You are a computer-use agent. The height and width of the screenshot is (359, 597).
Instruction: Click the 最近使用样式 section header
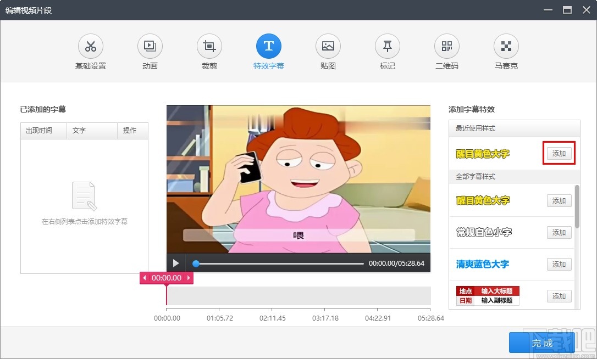(514, 128)
